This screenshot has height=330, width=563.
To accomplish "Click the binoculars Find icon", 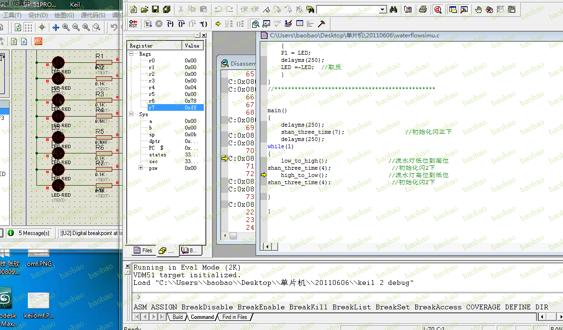I will pyautogui.click(x=394, y=9).
